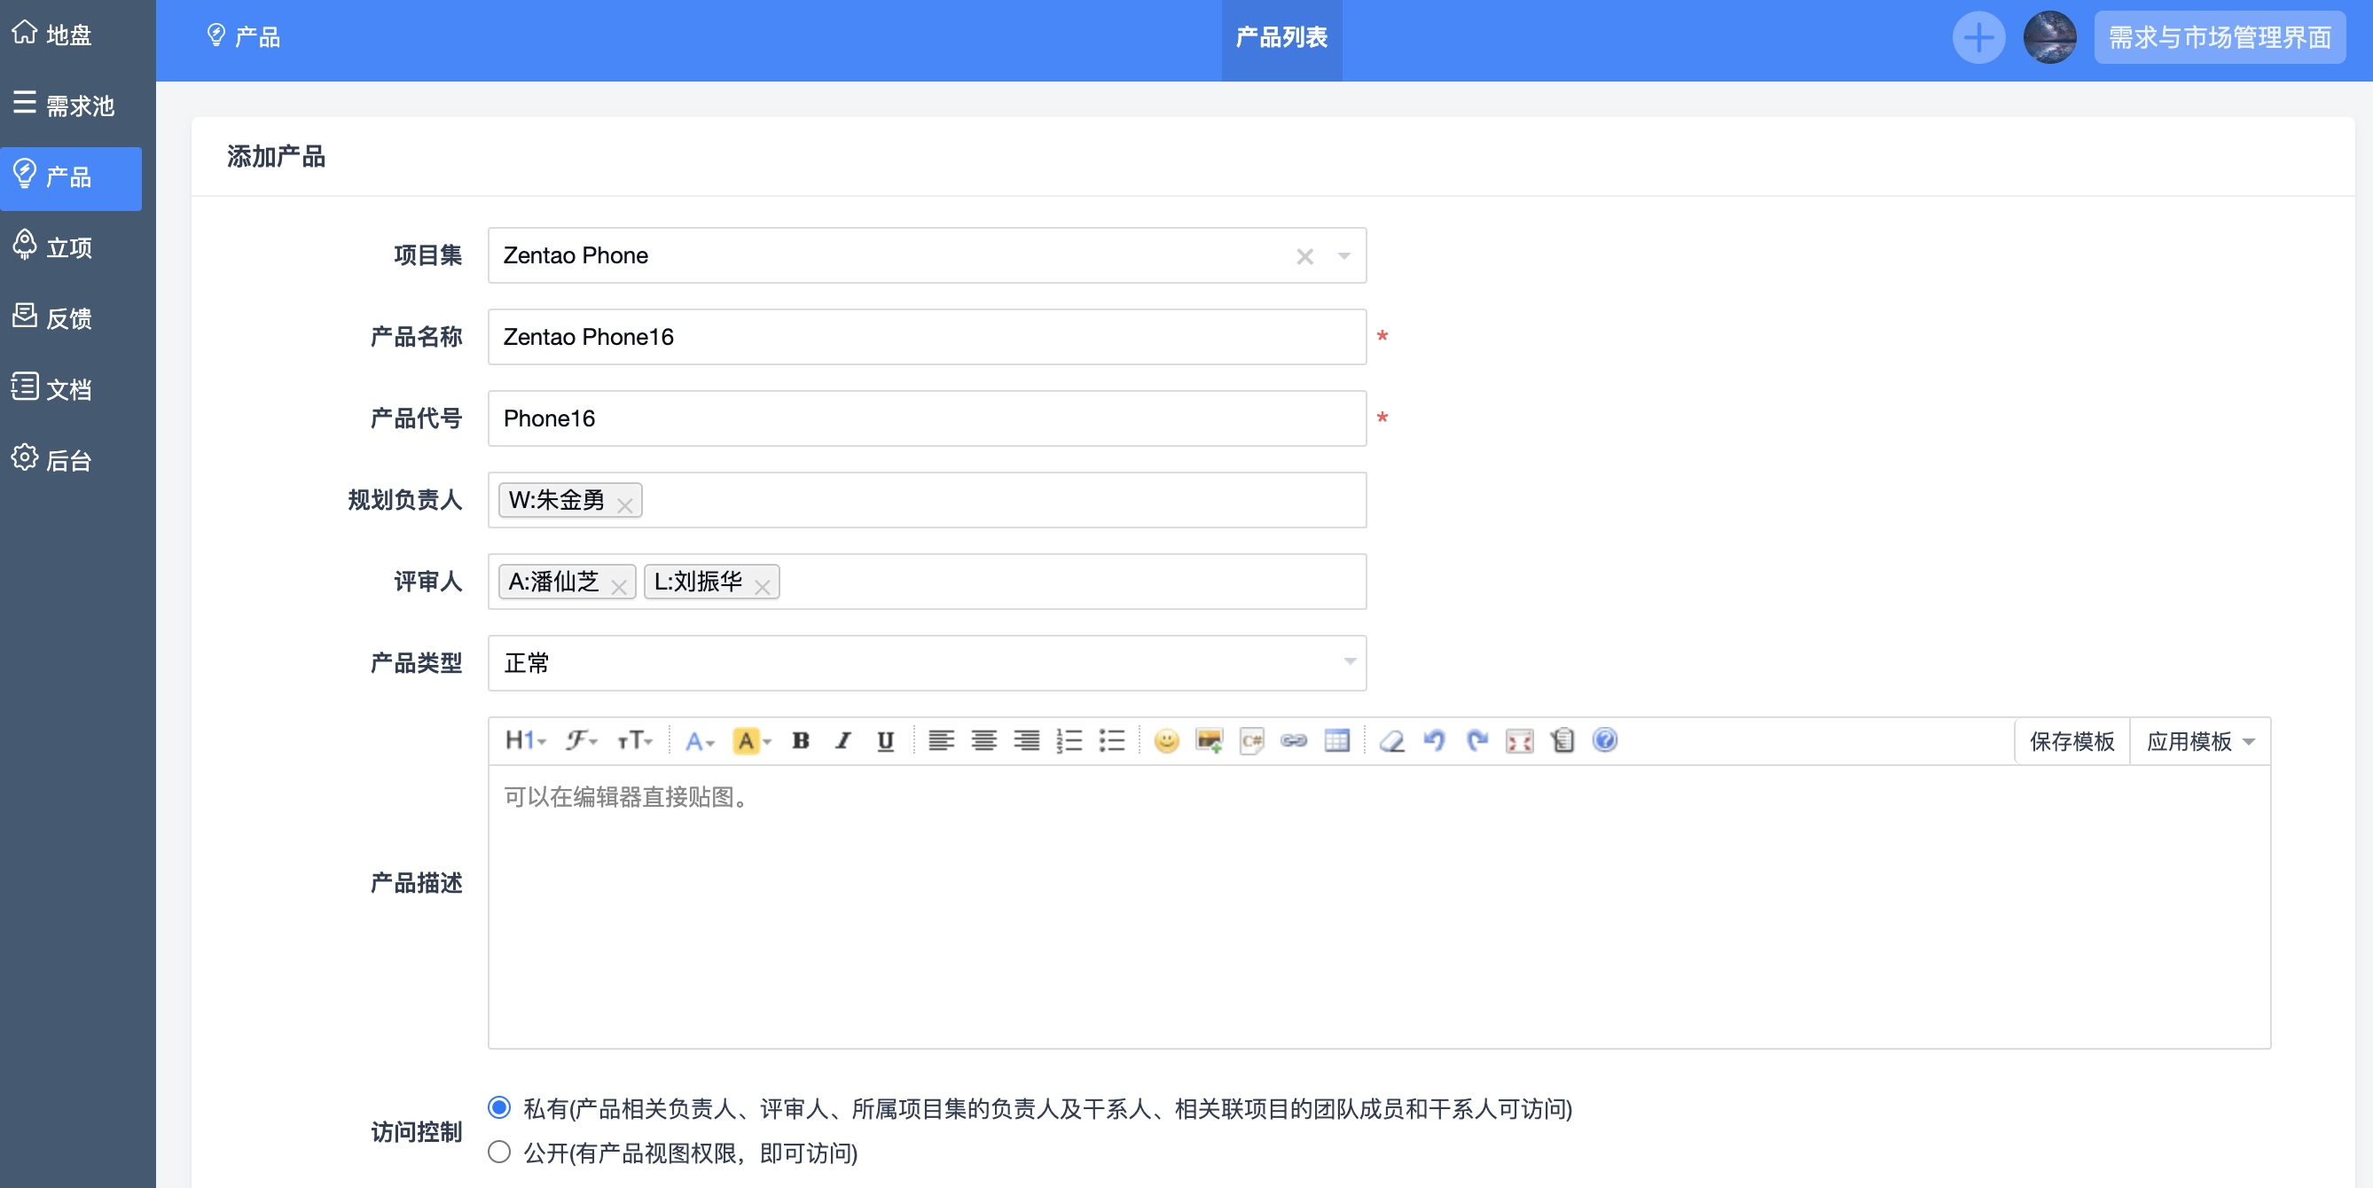Open the 应用模板 dropdown
The width and height of the screenshot is (2373, 1188).
2199,741
